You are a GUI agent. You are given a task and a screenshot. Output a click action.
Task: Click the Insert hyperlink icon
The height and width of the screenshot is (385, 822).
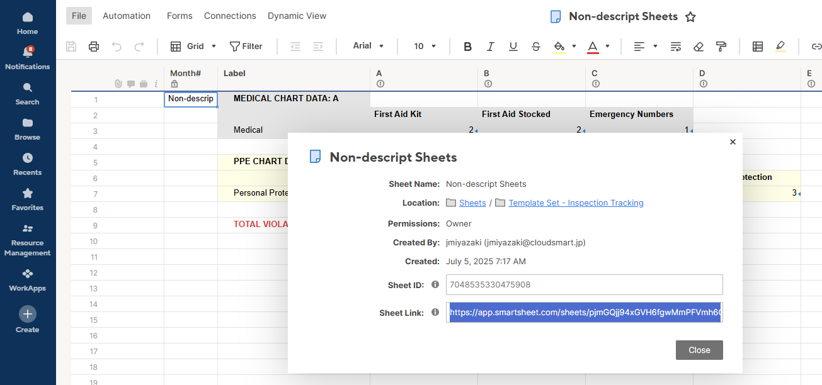pyautogui.click(x=816, y=46)
